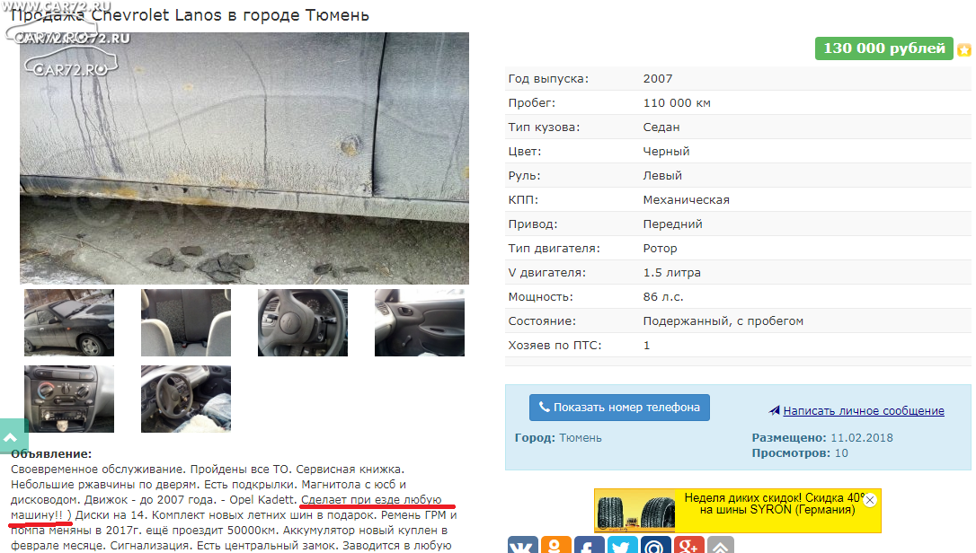Share listing via Mail.ru icon
Viewport: 976px width, 553px height.
tap(655, 545)
